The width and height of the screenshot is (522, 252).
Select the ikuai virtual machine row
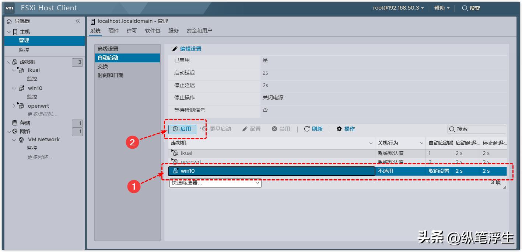[x=258, y=152]
